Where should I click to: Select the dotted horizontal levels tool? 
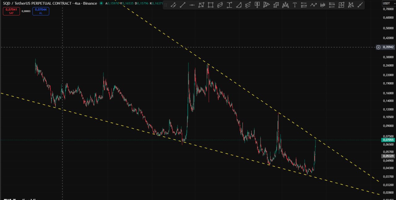pyautogui.click(x=332, y=5)
